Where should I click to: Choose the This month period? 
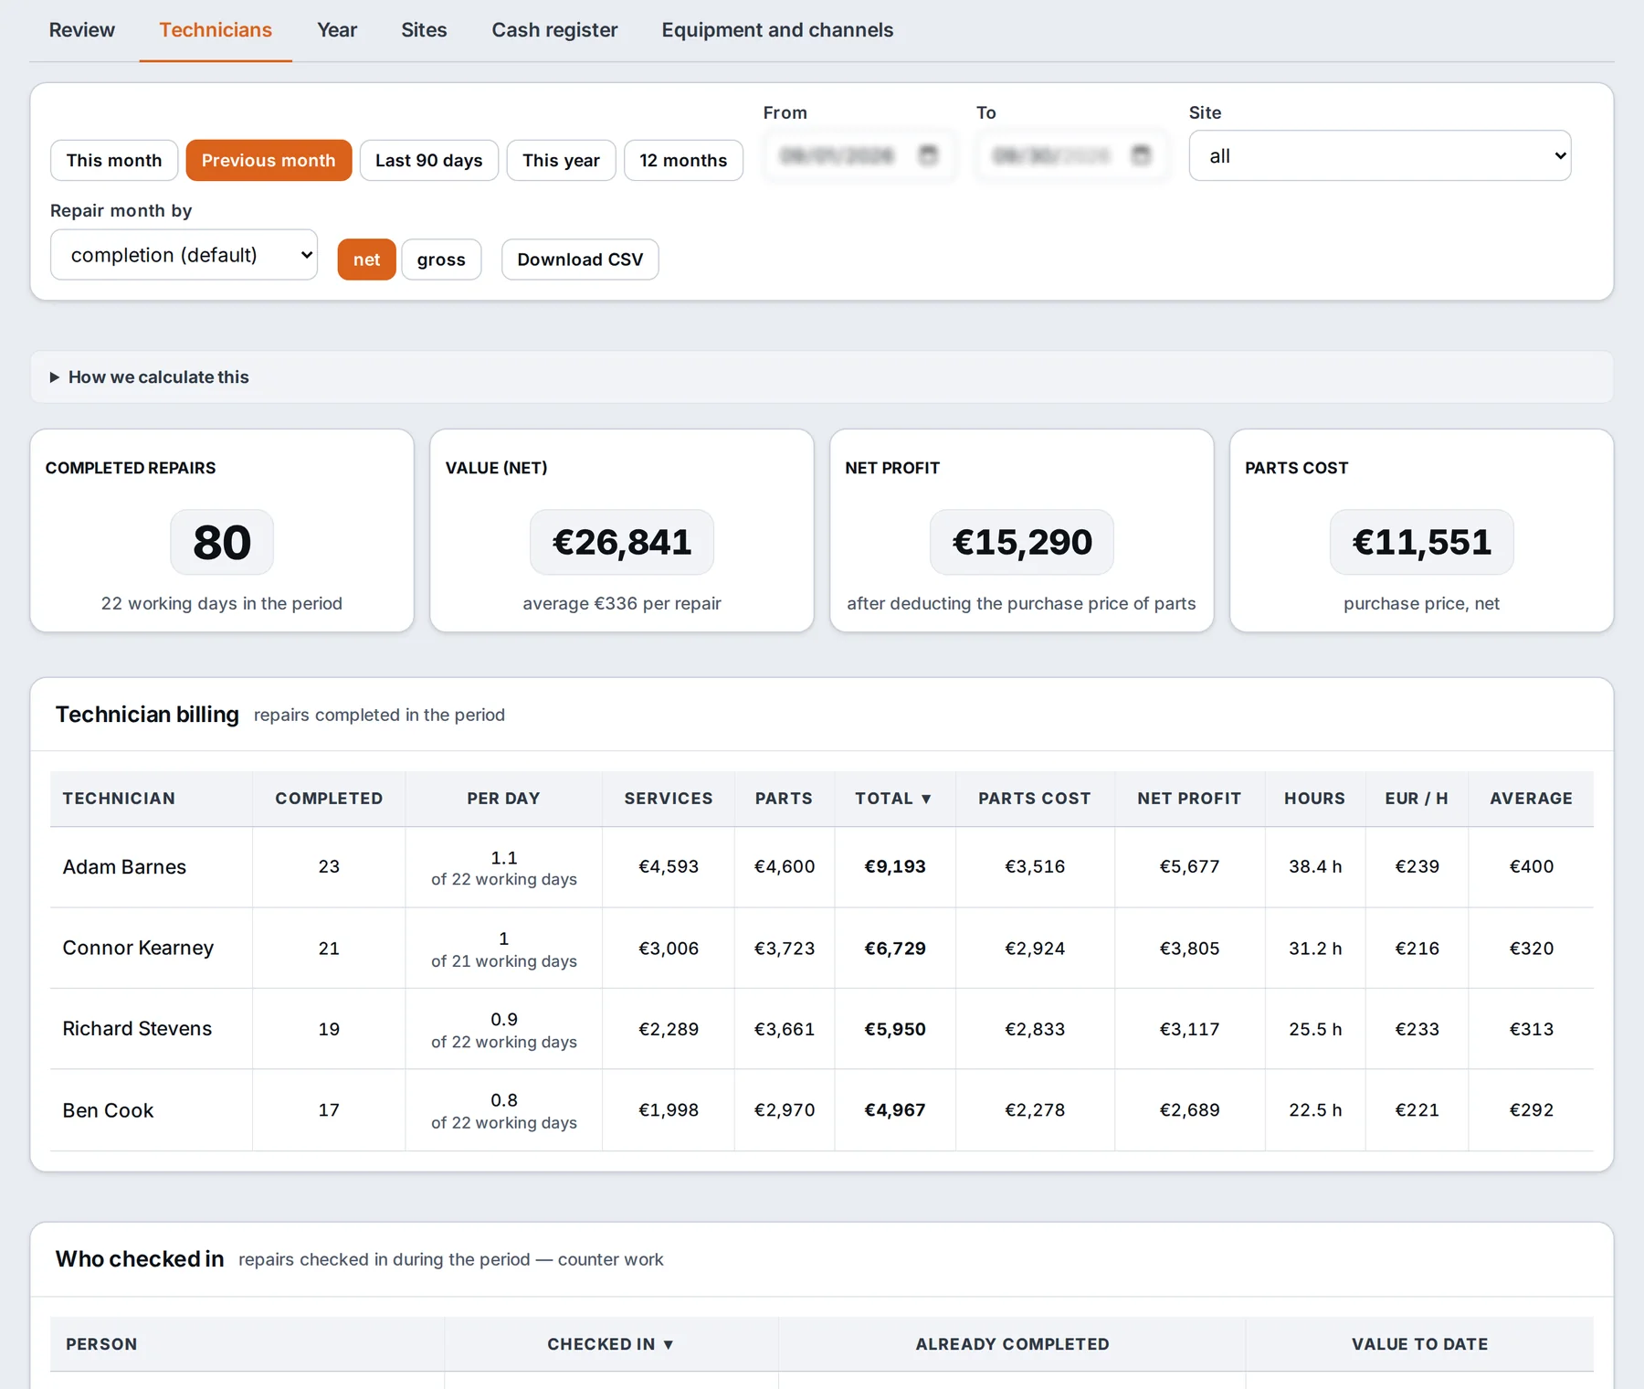[114, 160]
